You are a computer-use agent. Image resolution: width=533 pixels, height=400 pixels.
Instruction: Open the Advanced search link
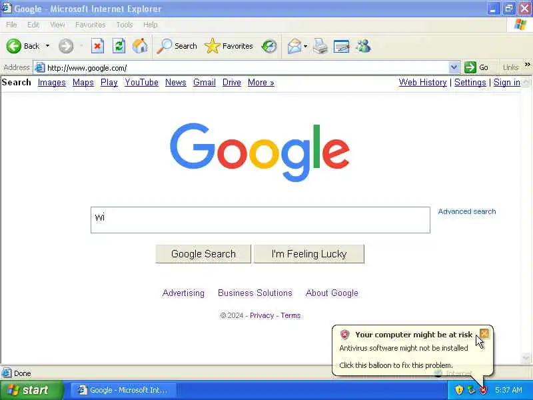(x=467, y=211)
